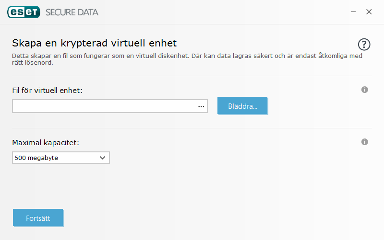The width and height of the screenshot is (384, 240).
Task: Click info icon beside Fil för virtuell enhet
Action: pyautogui.click(x=364, y=90)
